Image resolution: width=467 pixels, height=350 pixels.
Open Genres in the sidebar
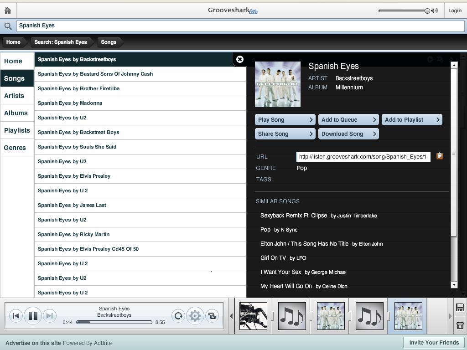(17, 147)
